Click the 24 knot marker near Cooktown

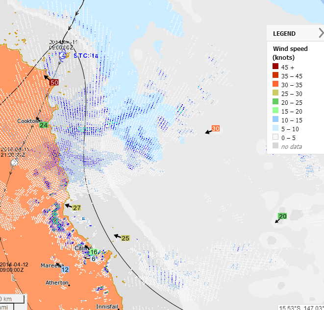click(x=44, y=125)
